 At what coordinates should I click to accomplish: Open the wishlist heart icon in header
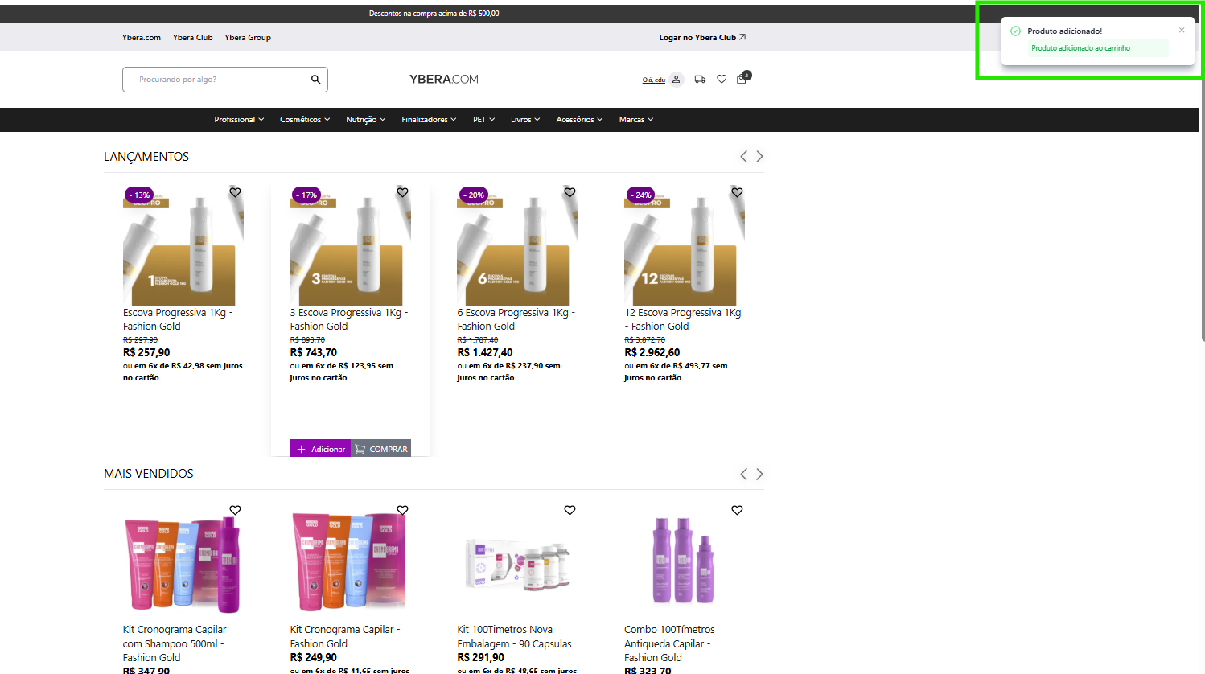pyautogui.click(x=722, y=80)
